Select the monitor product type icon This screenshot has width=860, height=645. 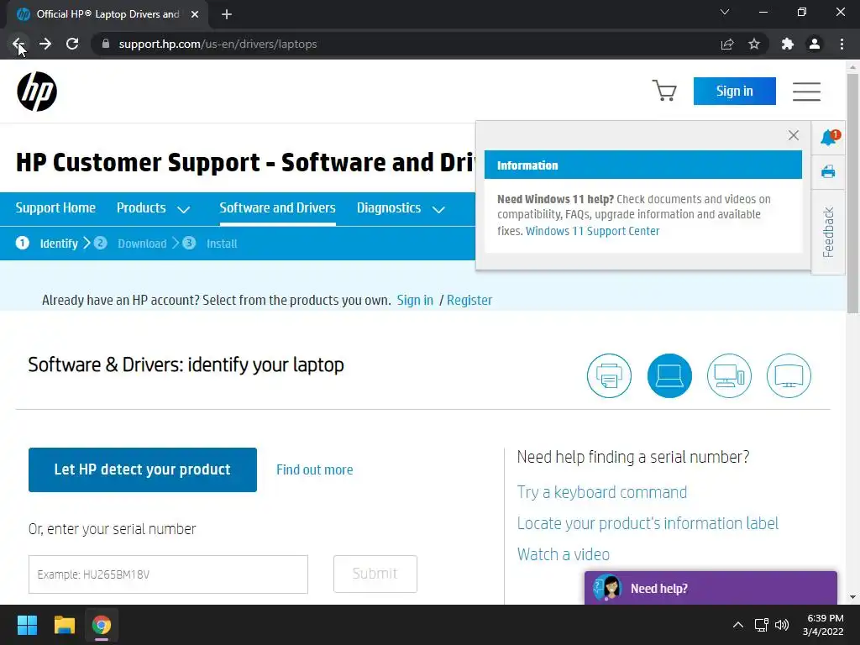coord(789,375)
